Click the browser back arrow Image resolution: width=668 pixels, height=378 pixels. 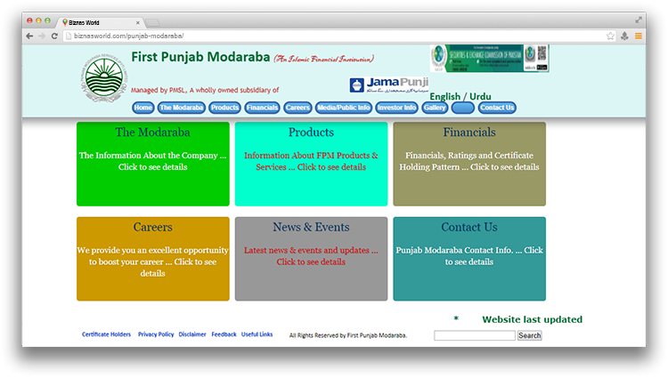pos(29,36)
